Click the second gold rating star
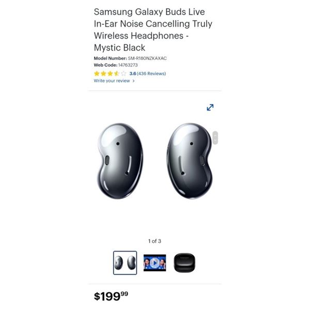The height and width of the screenshot is (310, 310). pos(103,73)
